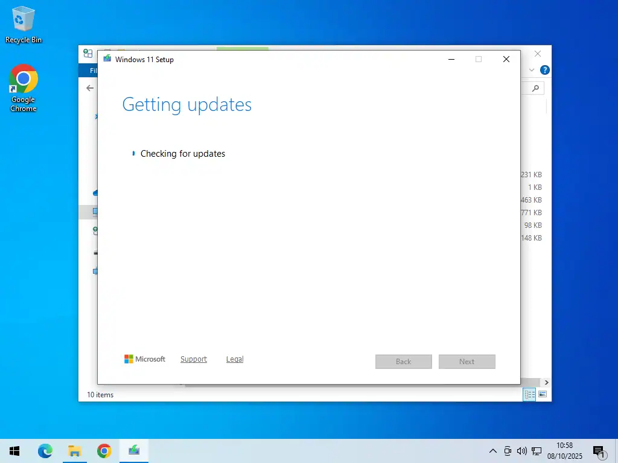The width and height of the screenshot is (618, 463).
Task: Click the Meet Now camera tray icon
Action: [x=508, y=451]
